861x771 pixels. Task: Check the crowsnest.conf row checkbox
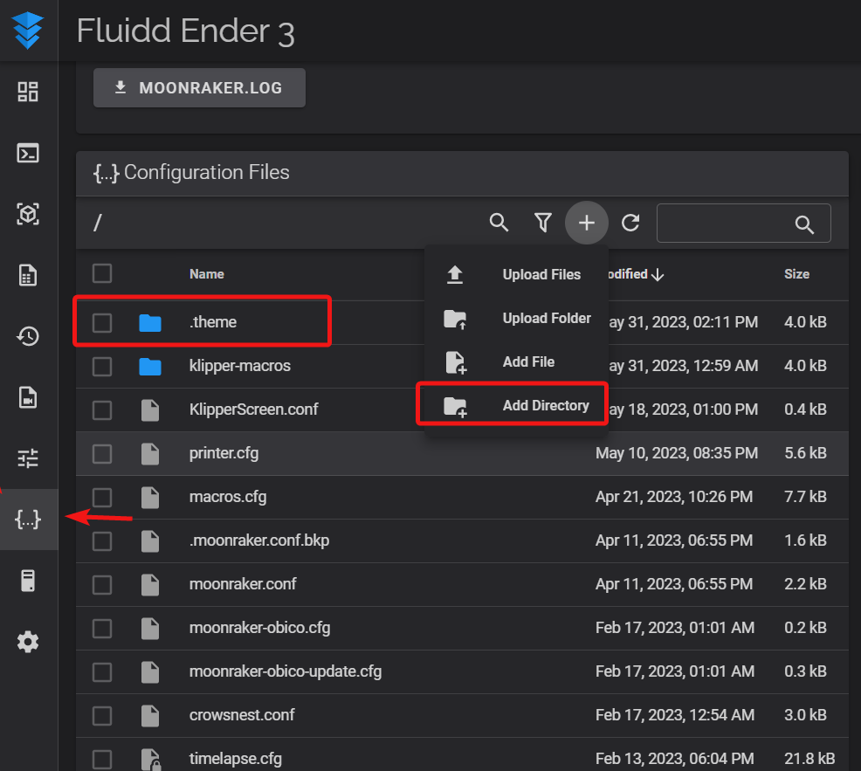point(102,715)
